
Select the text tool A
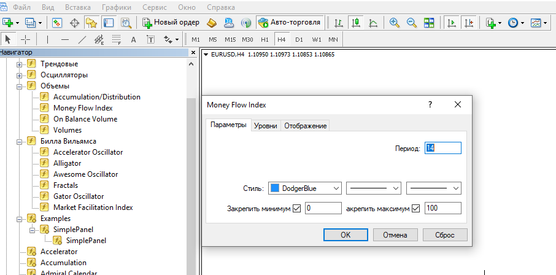point(134,39)
